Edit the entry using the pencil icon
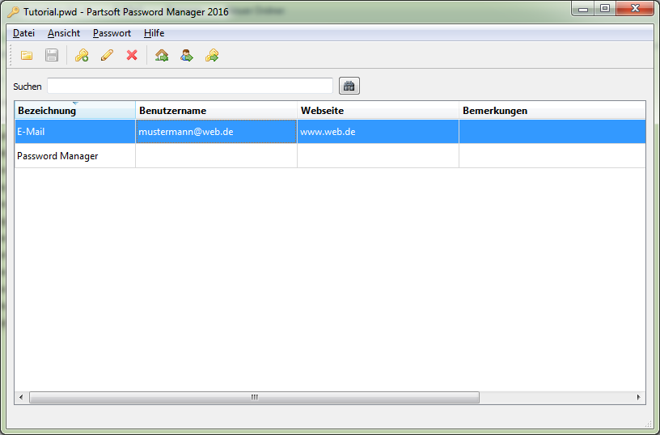The width and height of the screenshot is (660, 435). click(x=107, y=55)
